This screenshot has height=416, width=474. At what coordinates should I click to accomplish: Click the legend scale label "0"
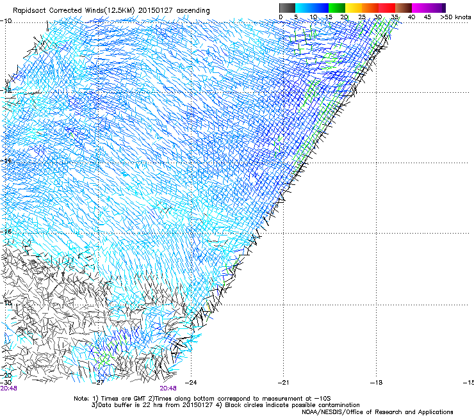coord(281,17)
